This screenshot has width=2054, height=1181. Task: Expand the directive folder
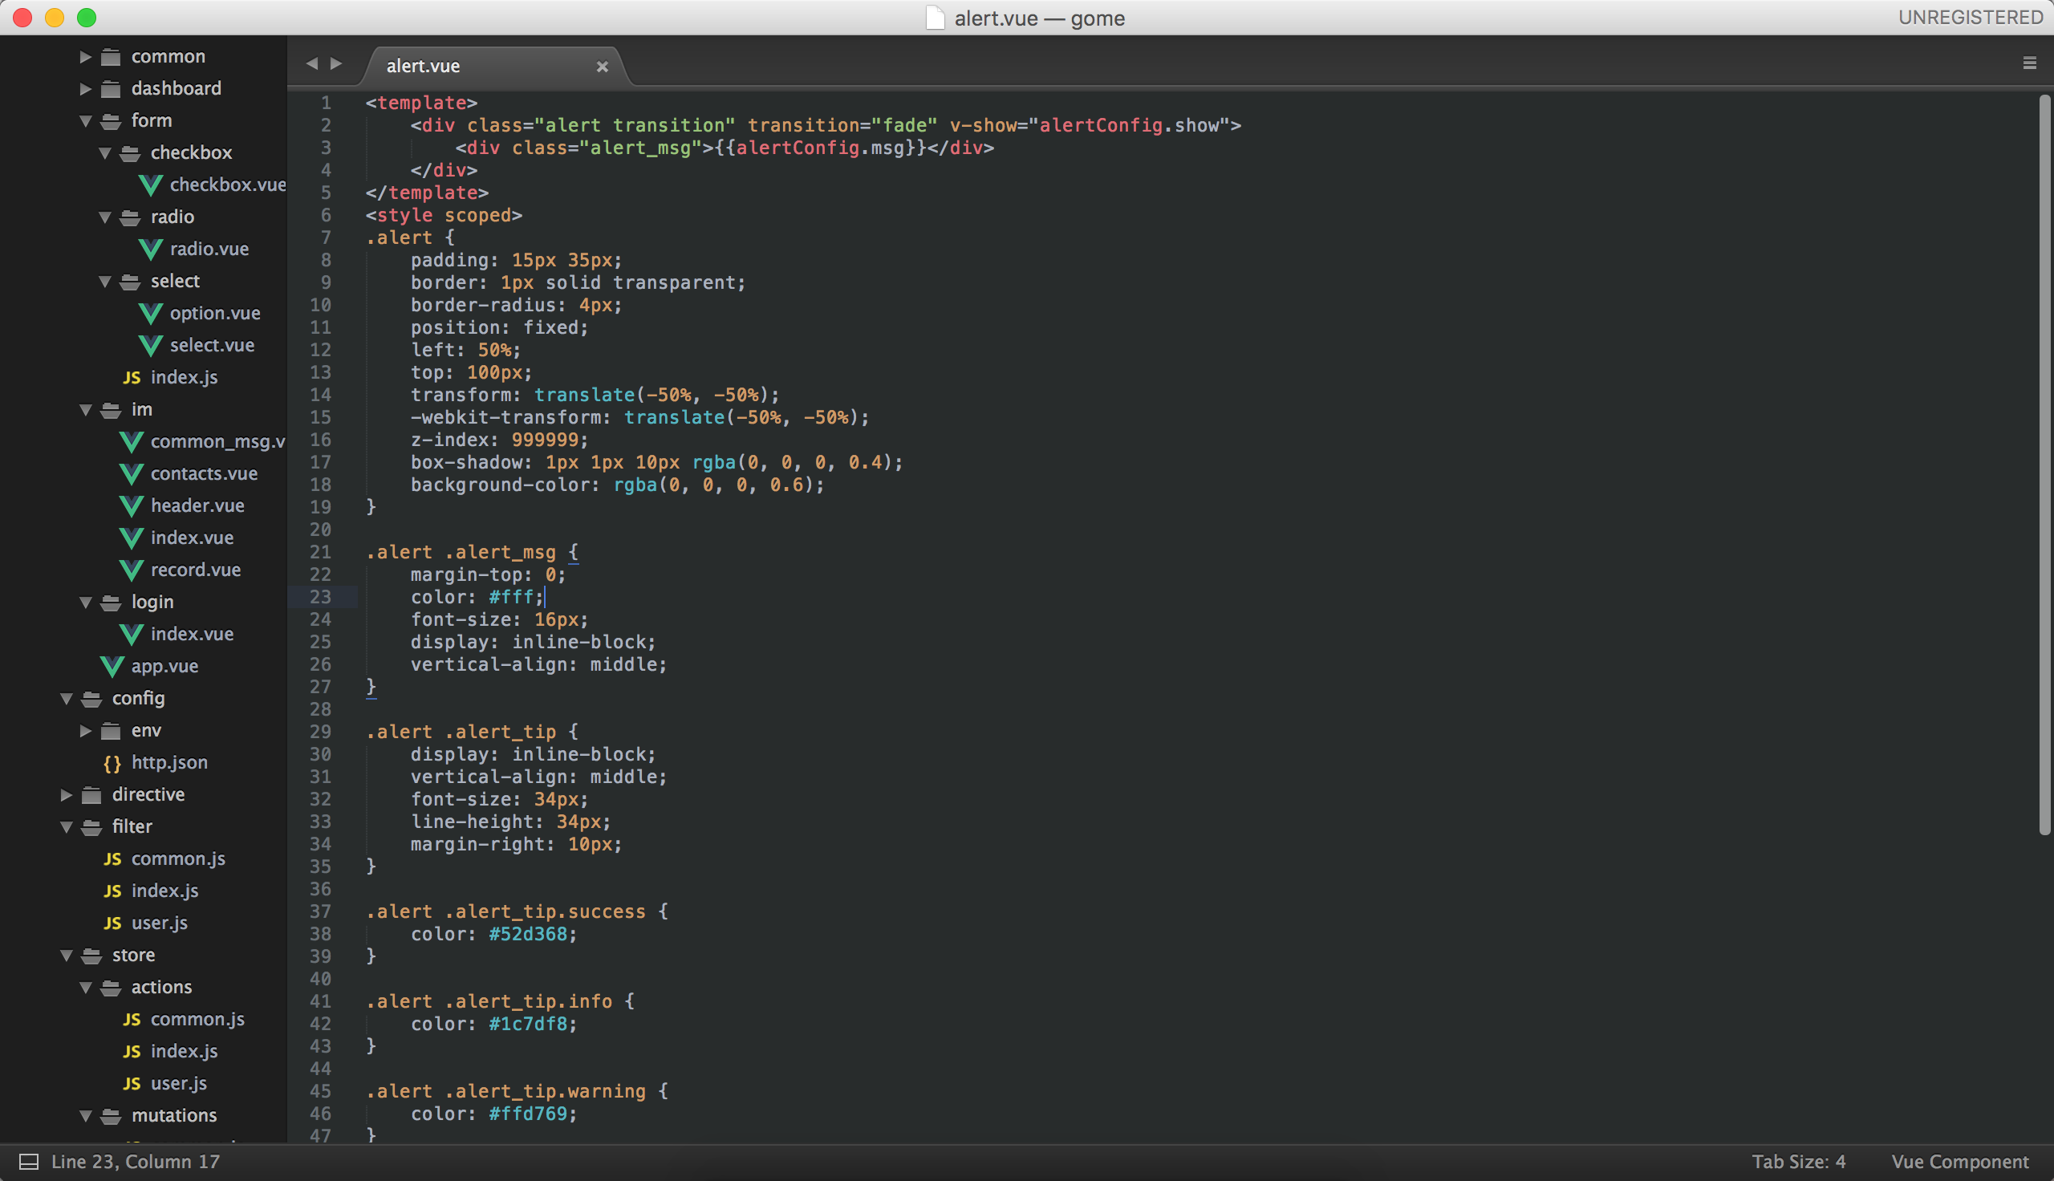(x=67, y=795)
